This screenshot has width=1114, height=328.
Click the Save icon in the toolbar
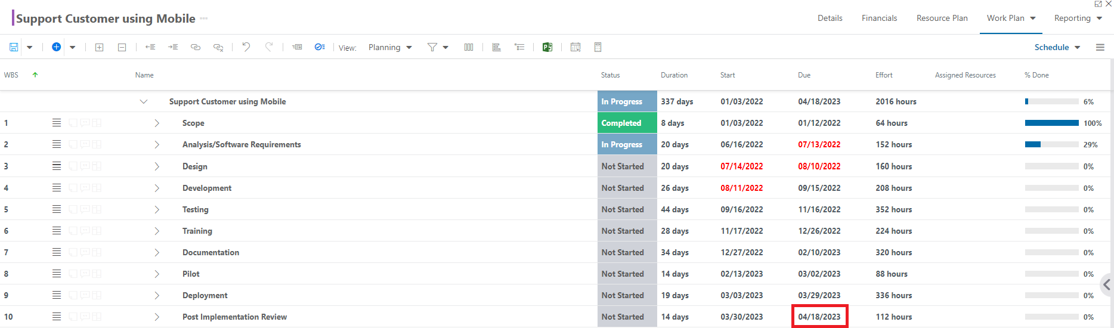(x=14, y=47)
